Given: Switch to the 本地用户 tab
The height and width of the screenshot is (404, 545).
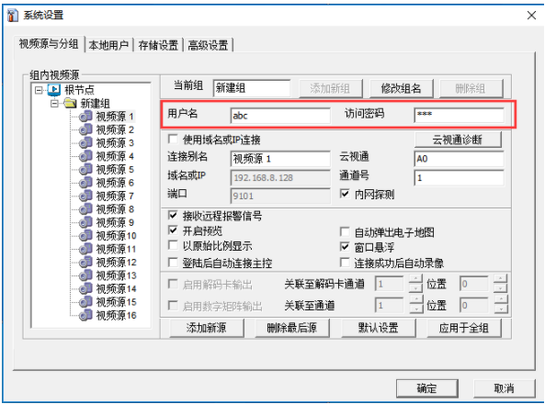Looking at the screenshot, I should coord(108,45).
